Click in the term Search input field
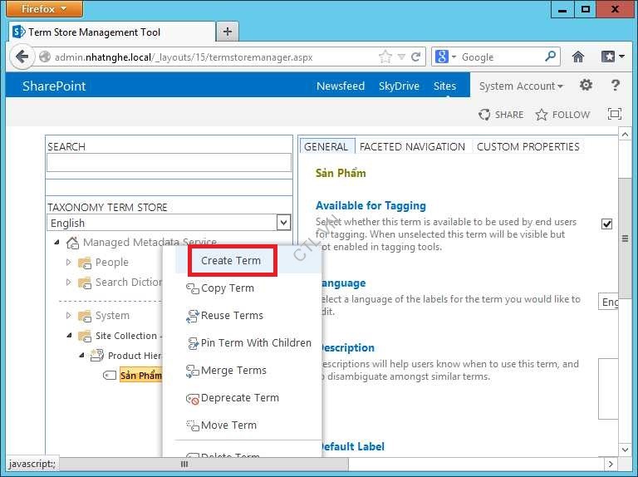Image resolution: width=638 pixels, height=477 pixels. (x=169, y=163)
